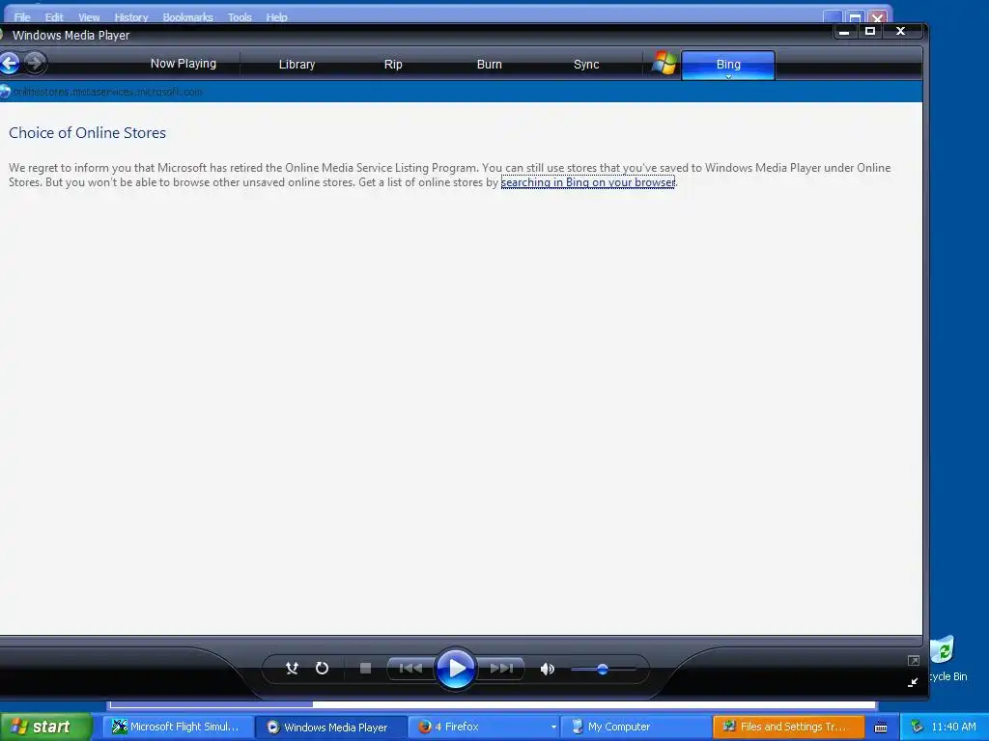Click Windows Media Player taskbar button

coord(332,727)
